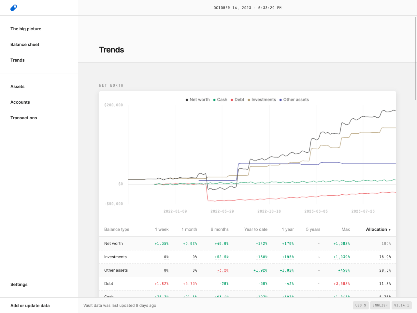
Task: Sort by 1 week column header
Action: coord(162,230)
